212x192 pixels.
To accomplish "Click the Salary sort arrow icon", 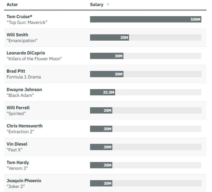I will pos(108,5).
